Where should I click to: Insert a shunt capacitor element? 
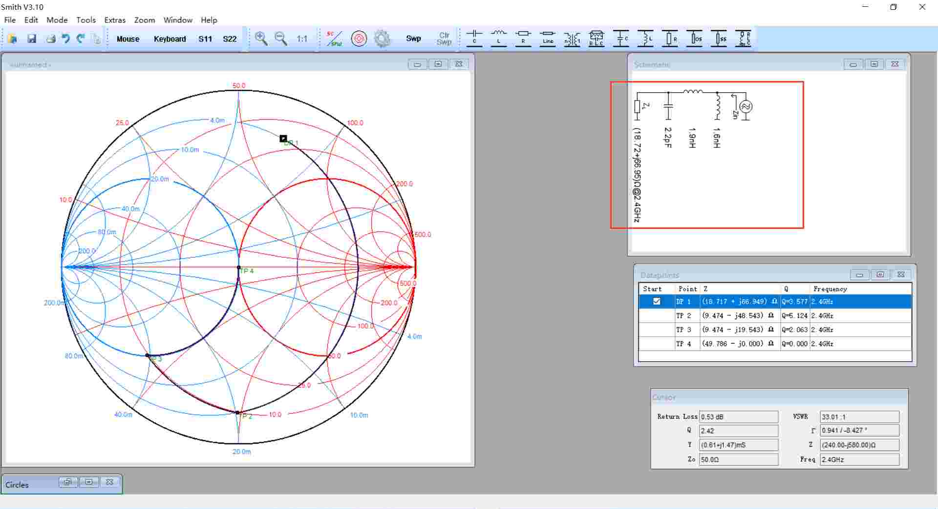(621, 38)
